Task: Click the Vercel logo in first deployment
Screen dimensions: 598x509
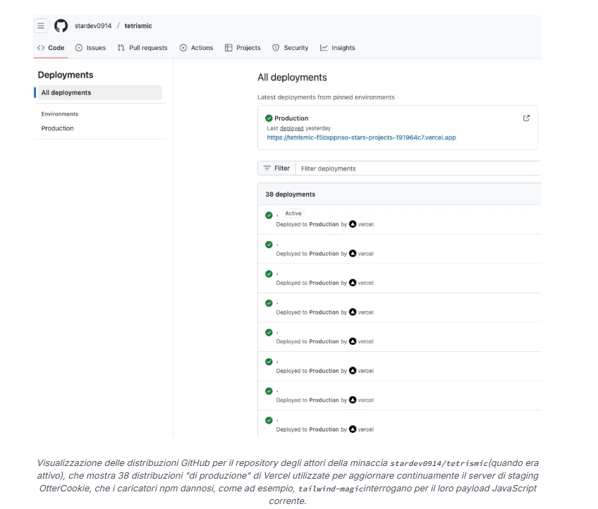Action: tap(353, 224)
